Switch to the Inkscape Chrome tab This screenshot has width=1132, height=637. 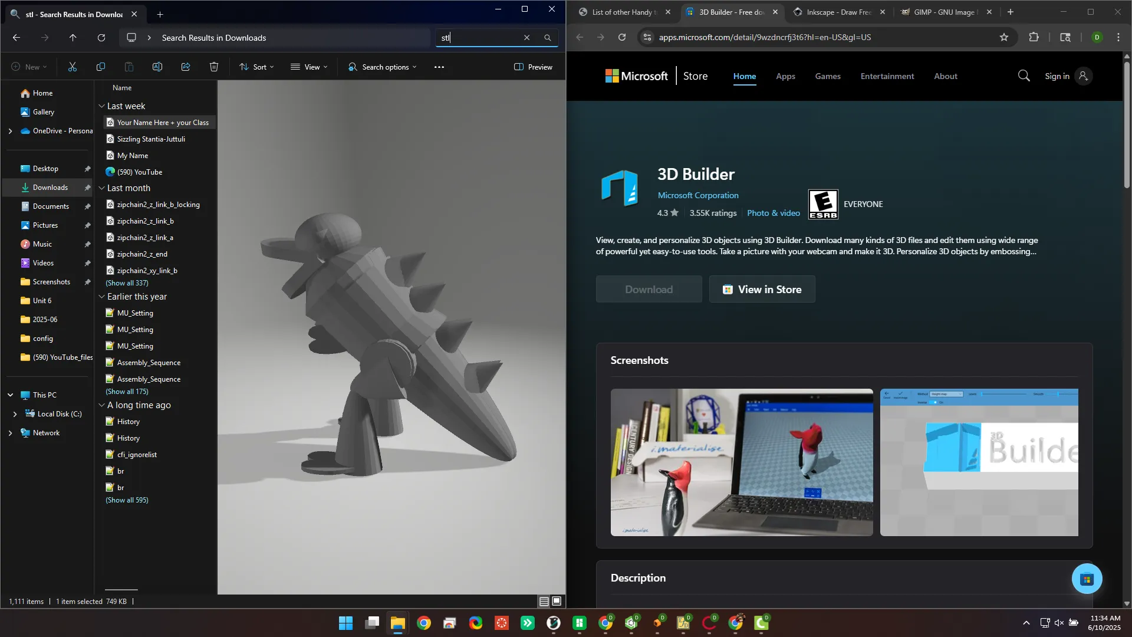click(x=838, y=12)
